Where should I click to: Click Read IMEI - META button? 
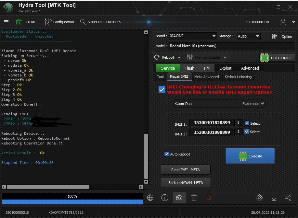186,169
